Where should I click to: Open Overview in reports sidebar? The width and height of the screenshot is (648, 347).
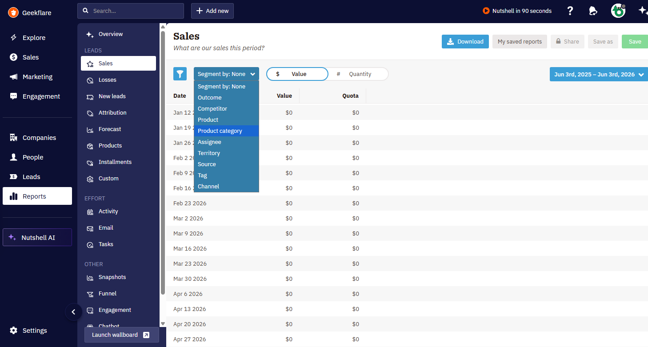tap(118, 34)
